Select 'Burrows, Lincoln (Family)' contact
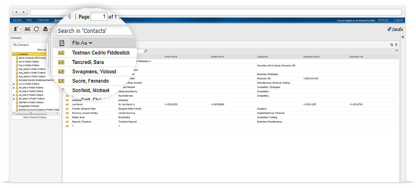416x188 pixels. (x=85, y=113)
